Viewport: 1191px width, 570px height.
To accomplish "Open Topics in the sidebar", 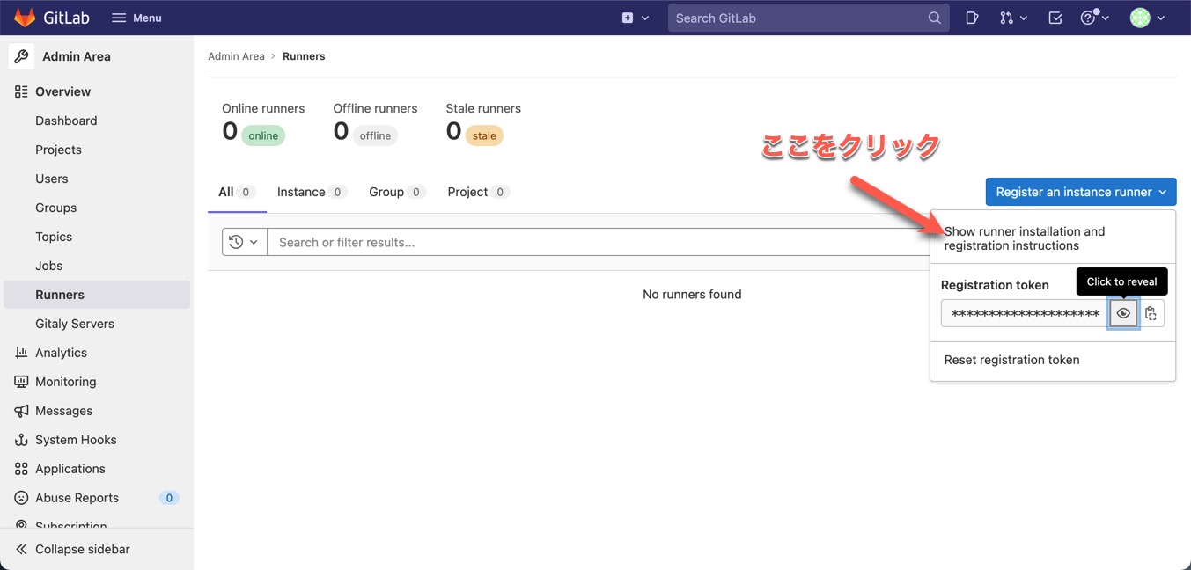I will coord(54,237).
